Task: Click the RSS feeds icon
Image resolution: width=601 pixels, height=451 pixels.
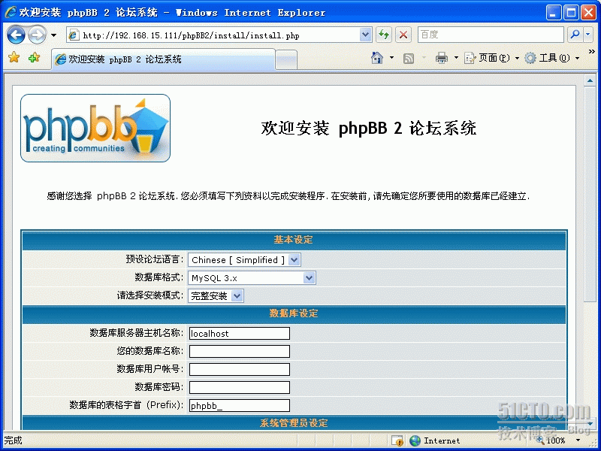Action: coord(409,59)
